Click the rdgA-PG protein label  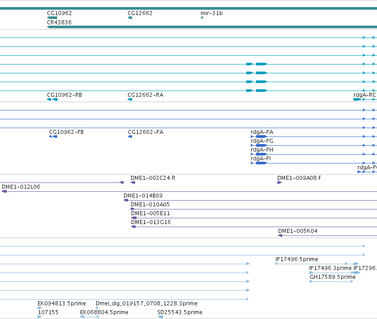pyautogui.click(x=262, y=141)
